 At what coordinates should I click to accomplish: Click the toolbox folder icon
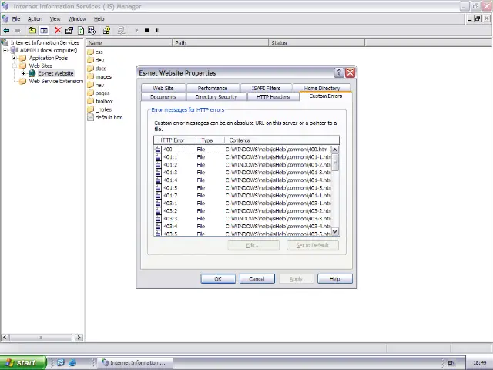pos(91,101)
